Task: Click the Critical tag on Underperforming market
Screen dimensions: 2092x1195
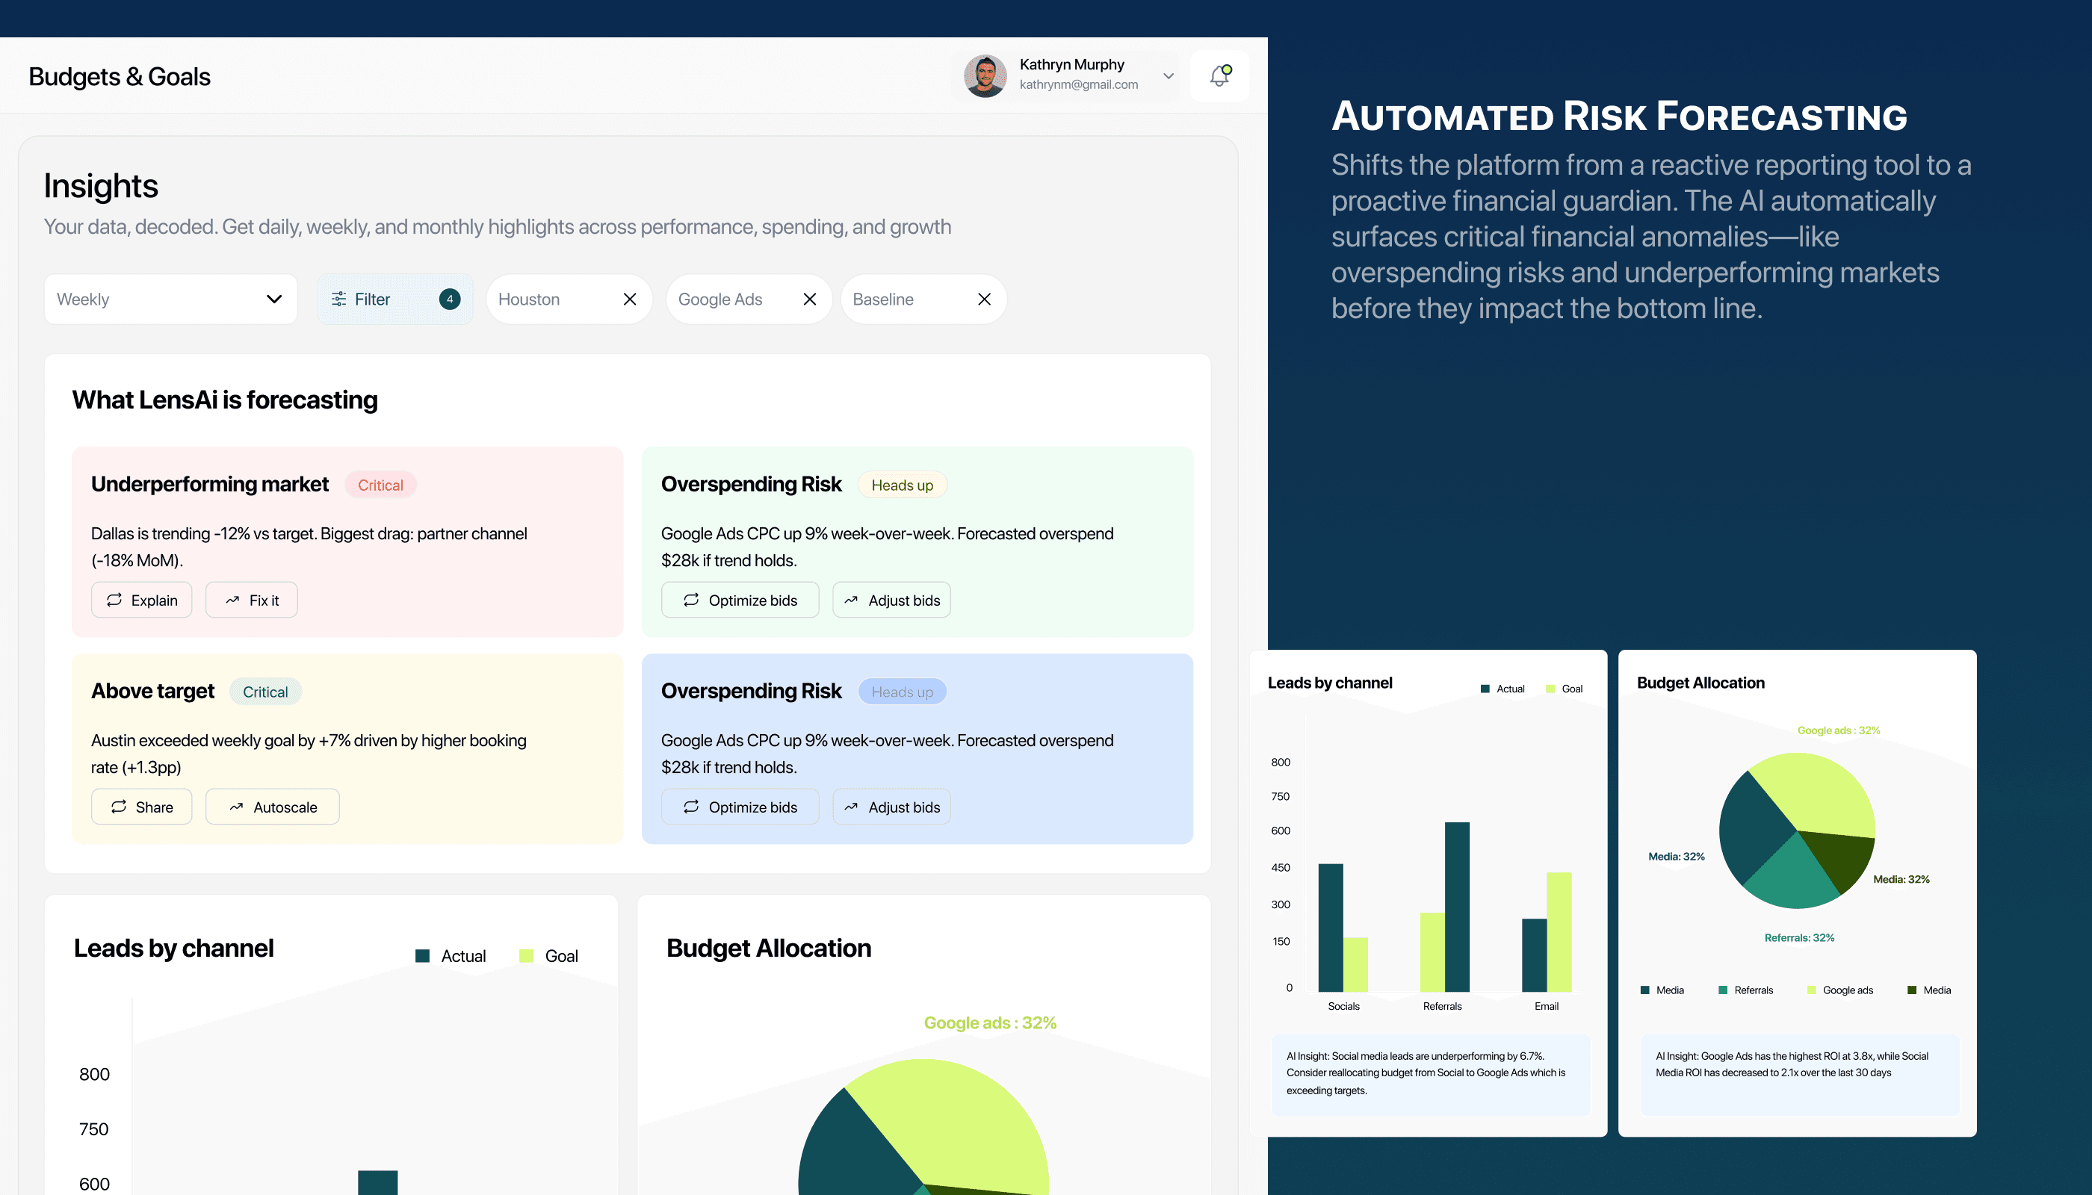Action: tap(380, 485)
